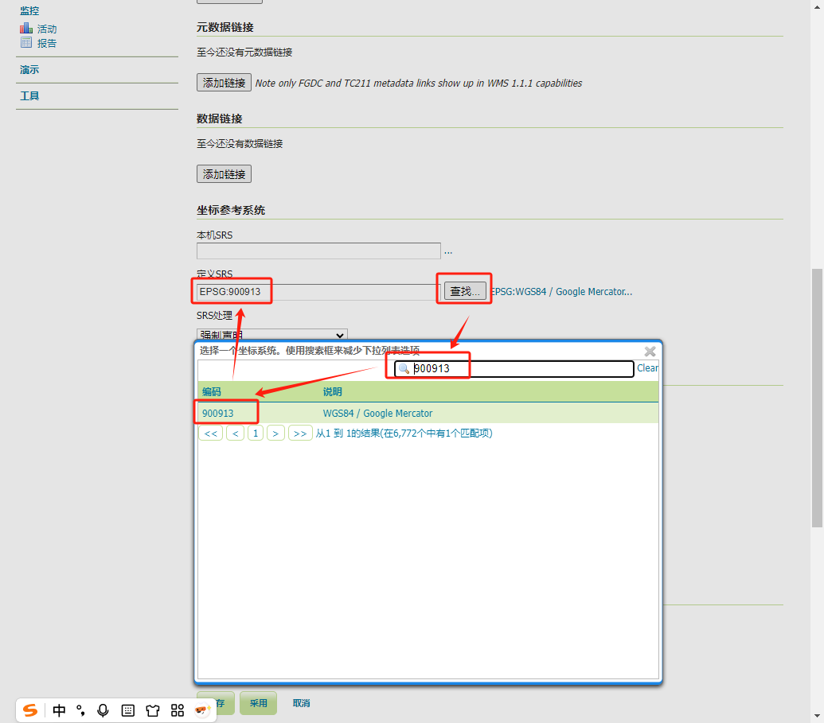
Task: Toggle Chinese input mode 中 icon
Action: [59, 710]
